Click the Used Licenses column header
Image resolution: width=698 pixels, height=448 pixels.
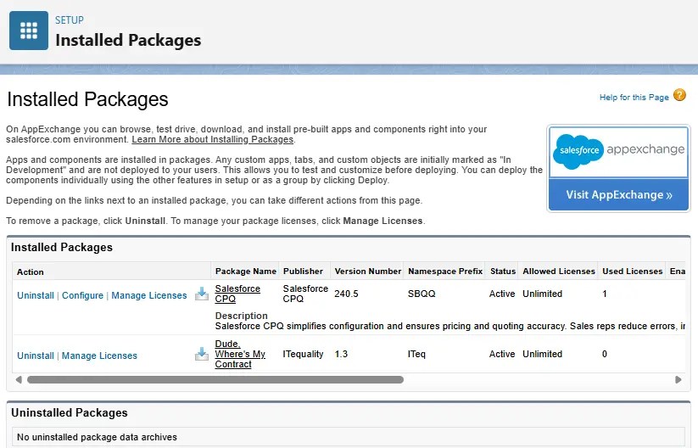pyautogui.click(x=632, y=271)
